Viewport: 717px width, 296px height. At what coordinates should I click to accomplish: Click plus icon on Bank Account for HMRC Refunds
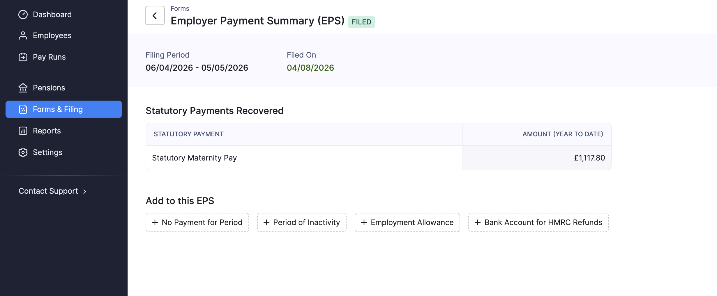(478, 222)
